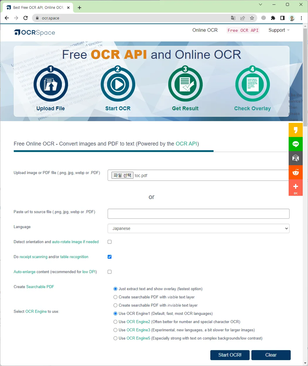Open Free OCR API nav item
This screenshot has height=366, width=308.
tap(243, 30)
